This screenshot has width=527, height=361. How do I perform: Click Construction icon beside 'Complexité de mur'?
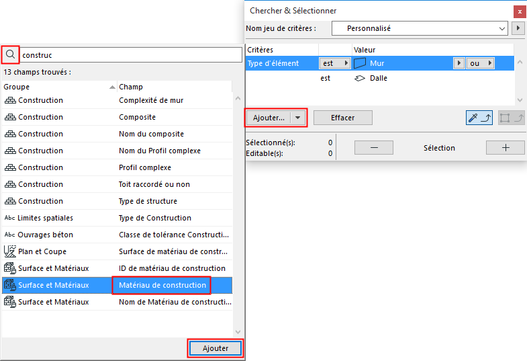(x=10, y=100)
